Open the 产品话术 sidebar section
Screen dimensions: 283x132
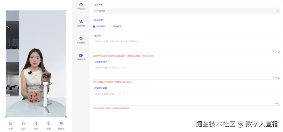pyautogui.click(x=81, y=7)
